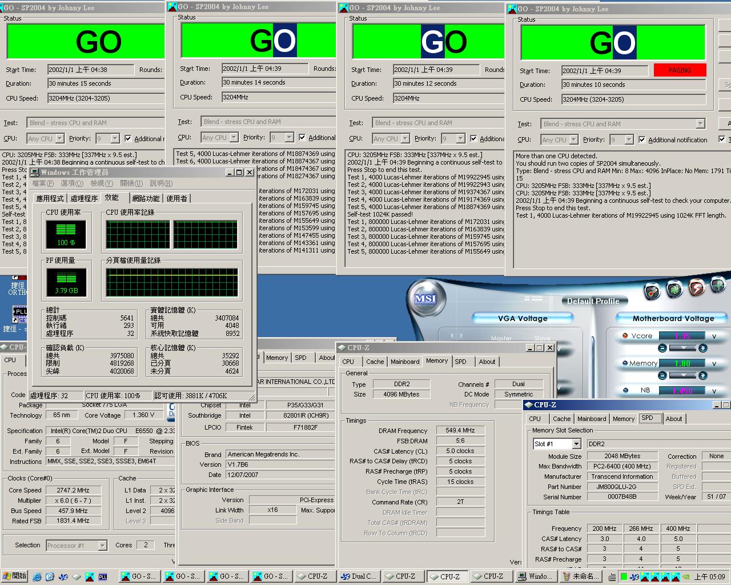Open 檢視(V) menu in Task Manager
This screenshot has height=585, width=731.
point(102,183)
